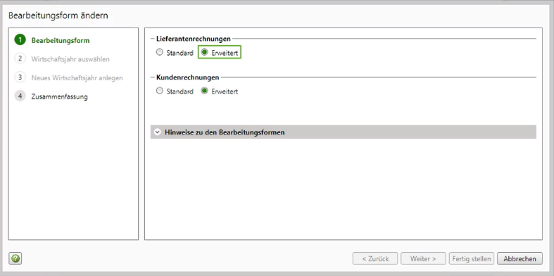Select step 1 circle icon Bearbeitungsform
The width and height of the screenshot is (554, 276).
point(20,40)
